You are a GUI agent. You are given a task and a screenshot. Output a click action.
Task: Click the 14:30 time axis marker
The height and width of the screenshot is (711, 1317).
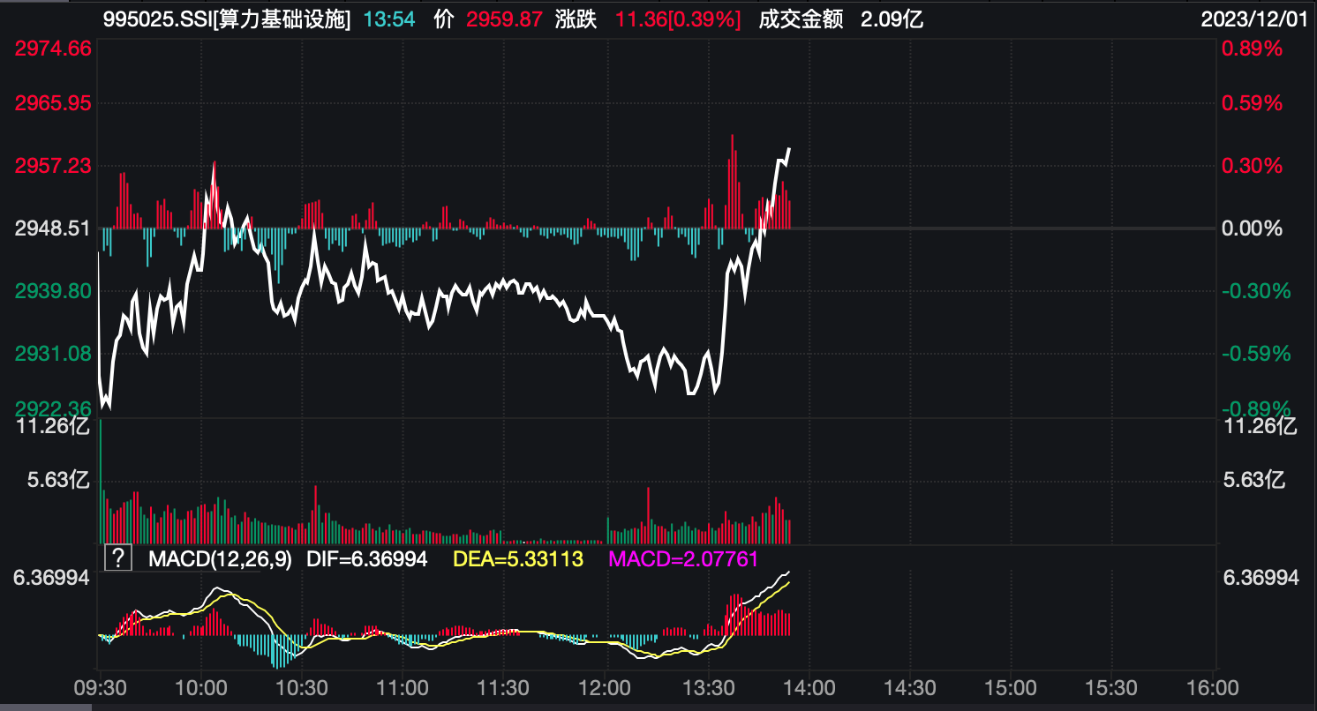[x=909, y=687]
